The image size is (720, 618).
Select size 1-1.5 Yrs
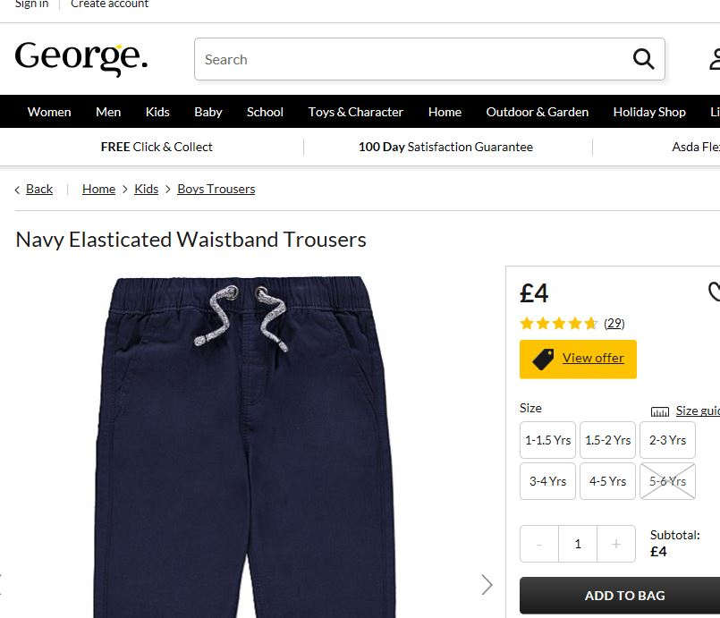547,440
